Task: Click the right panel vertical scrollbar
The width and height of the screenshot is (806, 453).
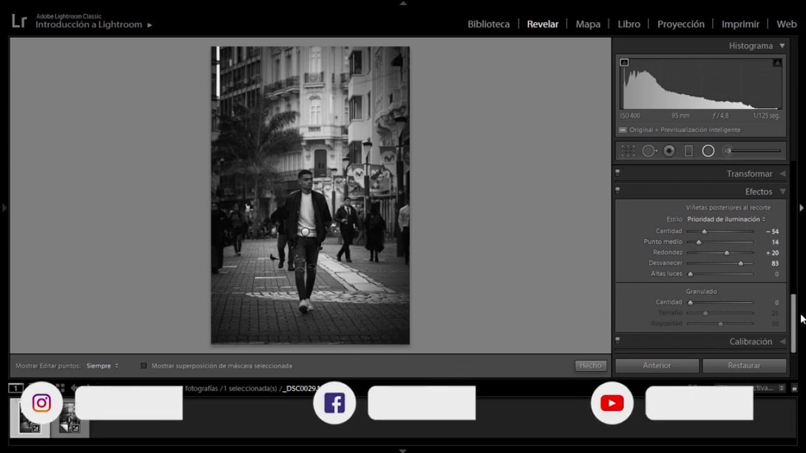Action: click(793, 323)
